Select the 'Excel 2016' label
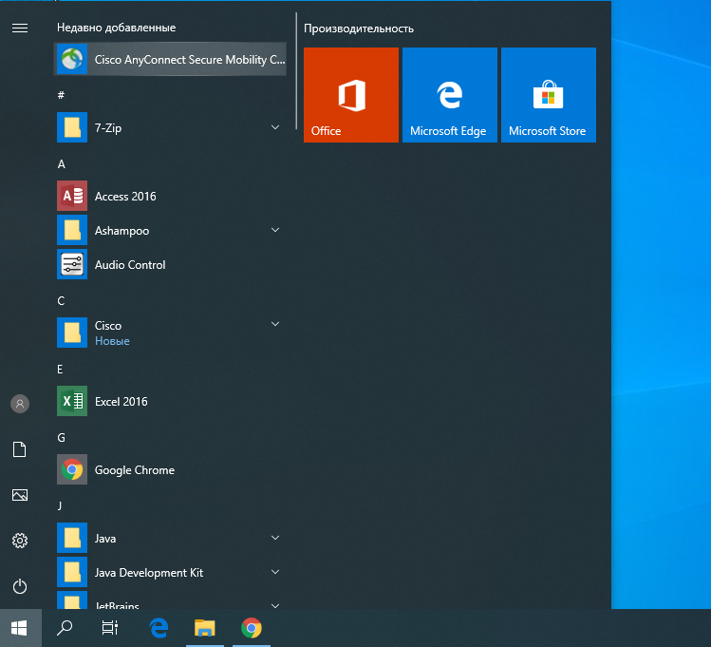711x647 pixels. (x=122, y=402)
